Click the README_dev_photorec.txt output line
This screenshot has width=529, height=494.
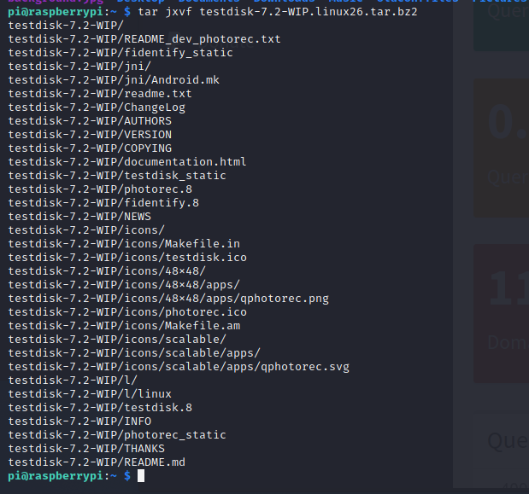click(144, 39)
